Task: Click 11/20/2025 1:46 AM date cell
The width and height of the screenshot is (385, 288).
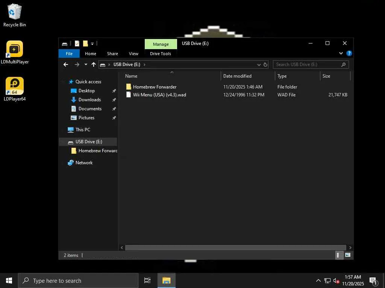Action: coord(243,87)
